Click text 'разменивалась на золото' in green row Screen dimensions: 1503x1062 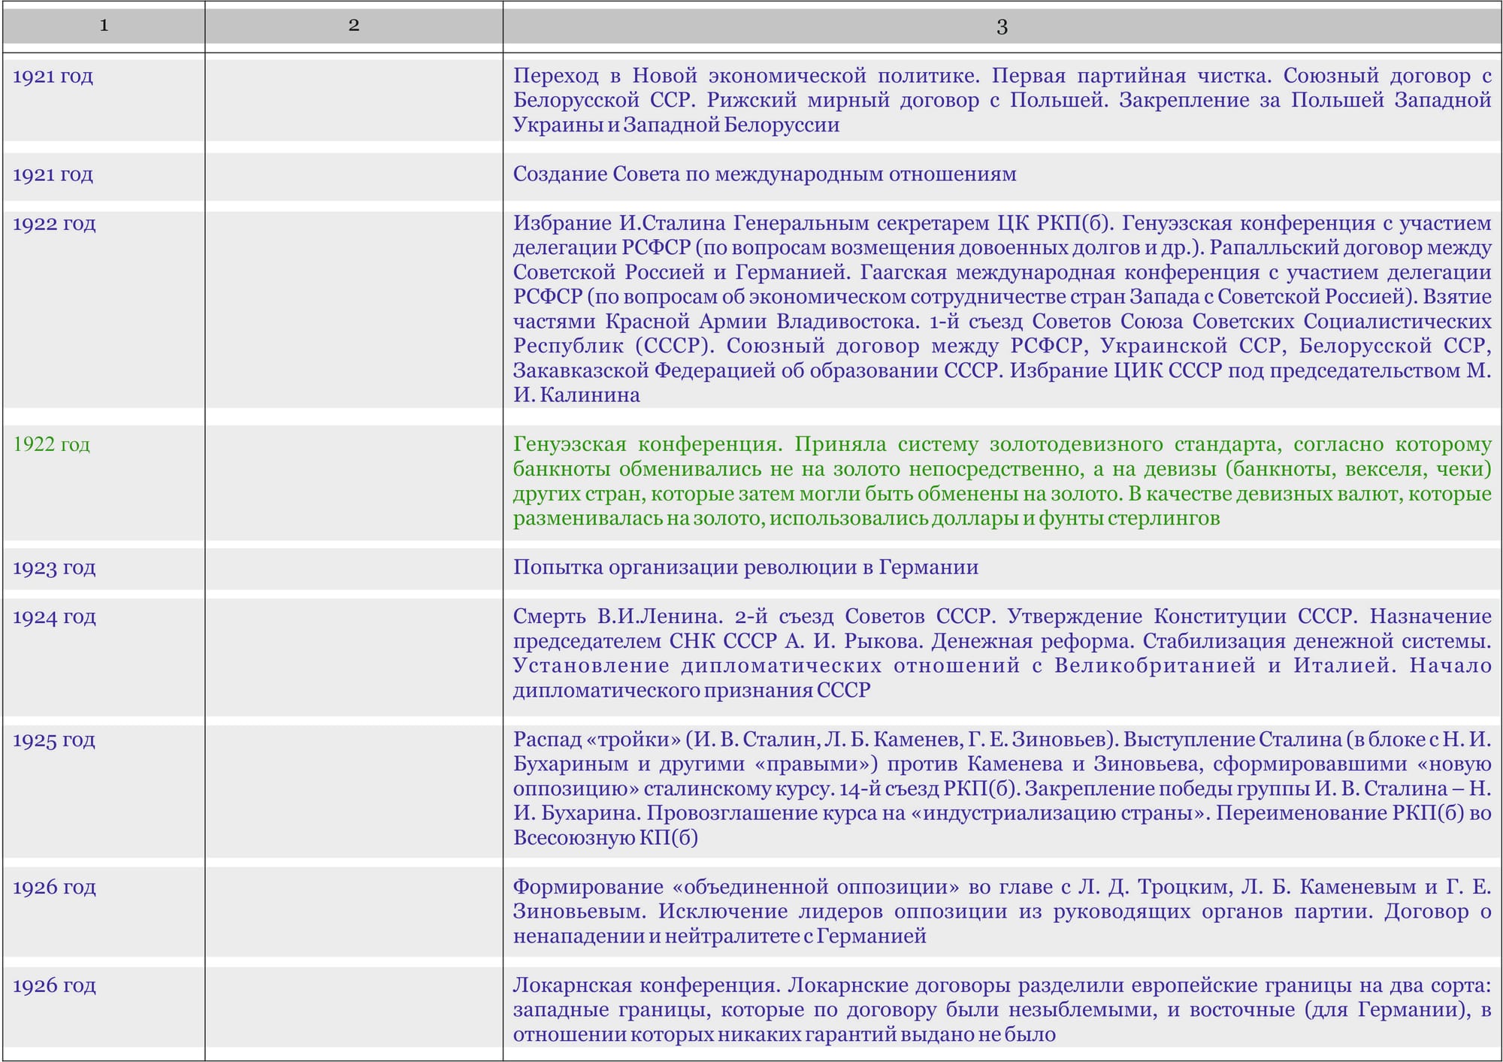point(637,519)
